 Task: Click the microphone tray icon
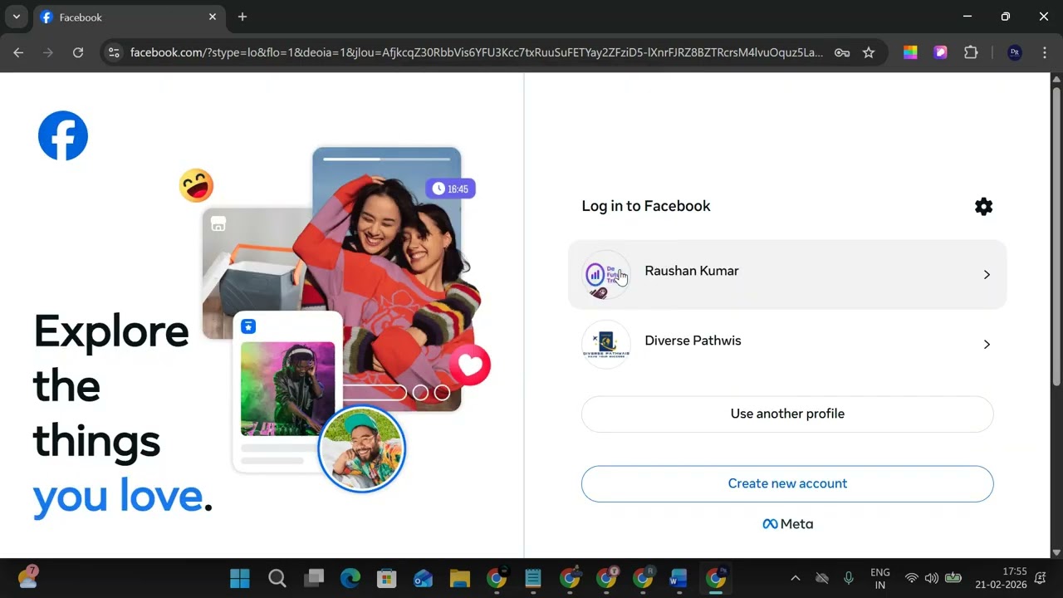(848, 578)
